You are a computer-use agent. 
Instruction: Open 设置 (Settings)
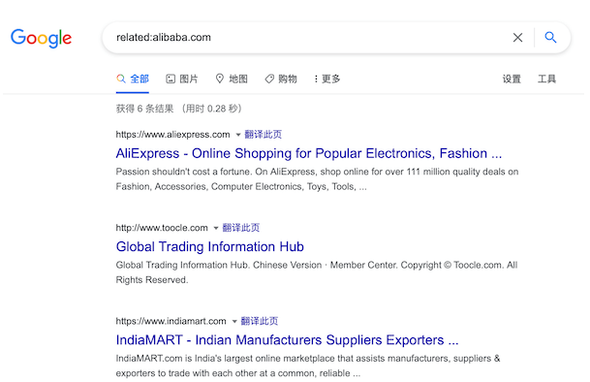[512, 79]
